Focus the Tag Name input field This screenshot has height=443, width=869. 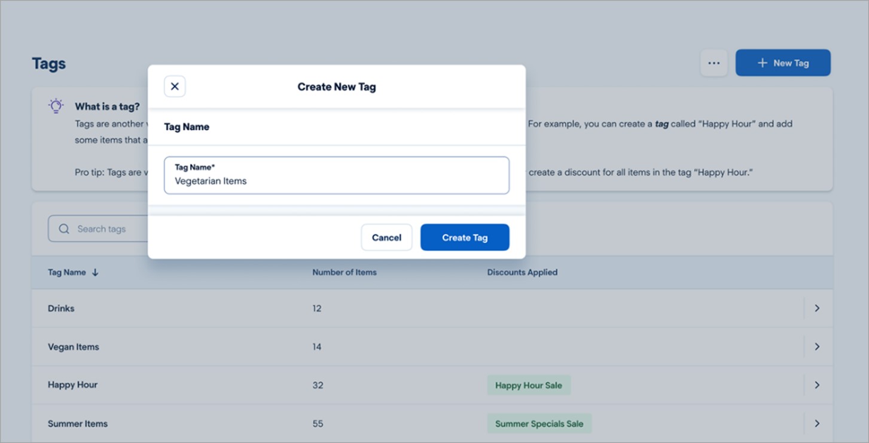tap(337, 176)
